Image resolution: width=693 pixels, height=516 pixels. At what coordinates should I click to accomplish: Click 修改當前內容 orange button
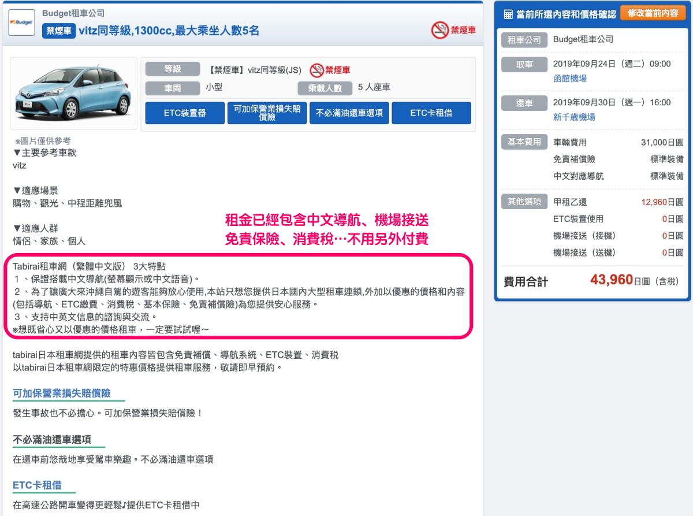coord(653,13)
